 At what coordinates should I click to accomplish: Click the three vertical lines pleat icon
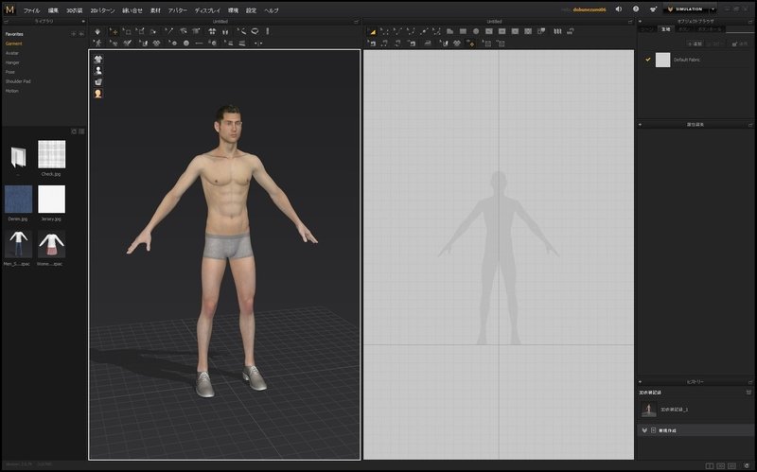point(557,31)
